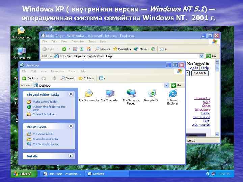This screenshot has width=243, height=182.
Task: Click the green Back button in Desktop window
Action: point(28,78)
